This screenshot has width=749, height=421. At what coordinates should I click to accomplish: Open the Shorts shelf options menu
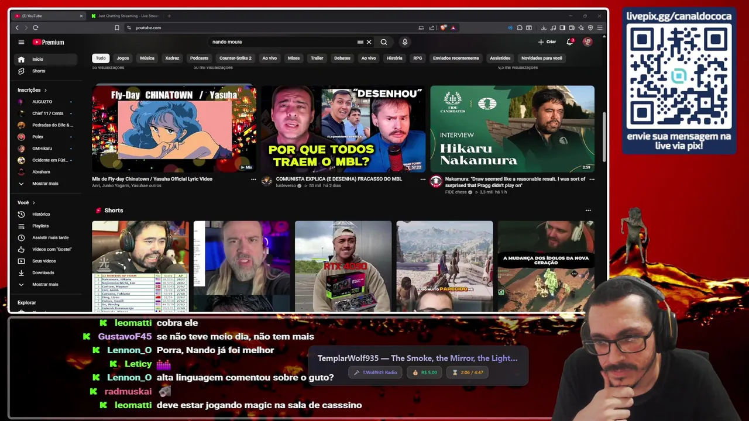(x=588, y=210)
